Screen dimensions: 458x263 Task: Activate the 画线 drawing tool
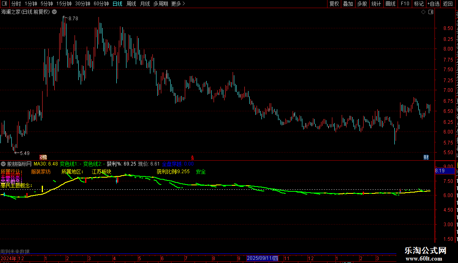coord(390,4)
